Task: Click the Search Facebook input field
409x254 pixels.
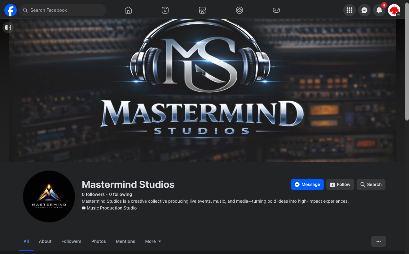Action: coord(62,10)
